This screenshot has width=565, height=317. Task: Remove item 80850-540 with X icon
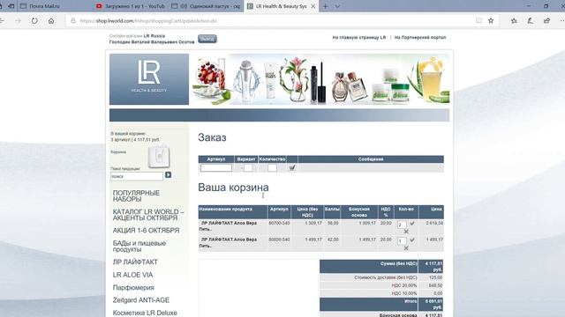(x=406, y=248)
